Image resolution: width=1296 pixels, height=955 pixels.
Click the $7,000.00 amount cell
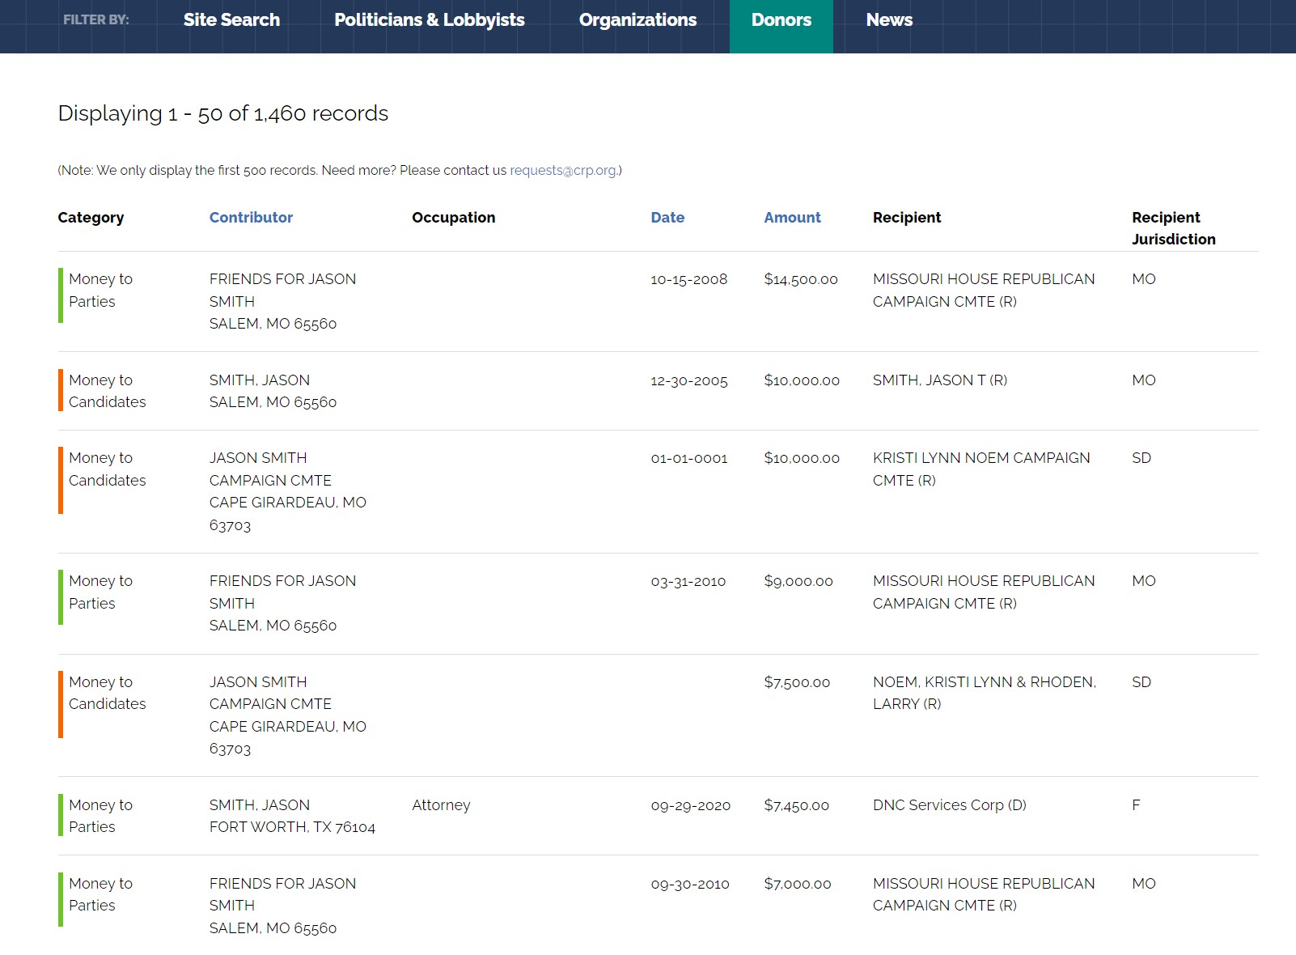coord(798,884)
